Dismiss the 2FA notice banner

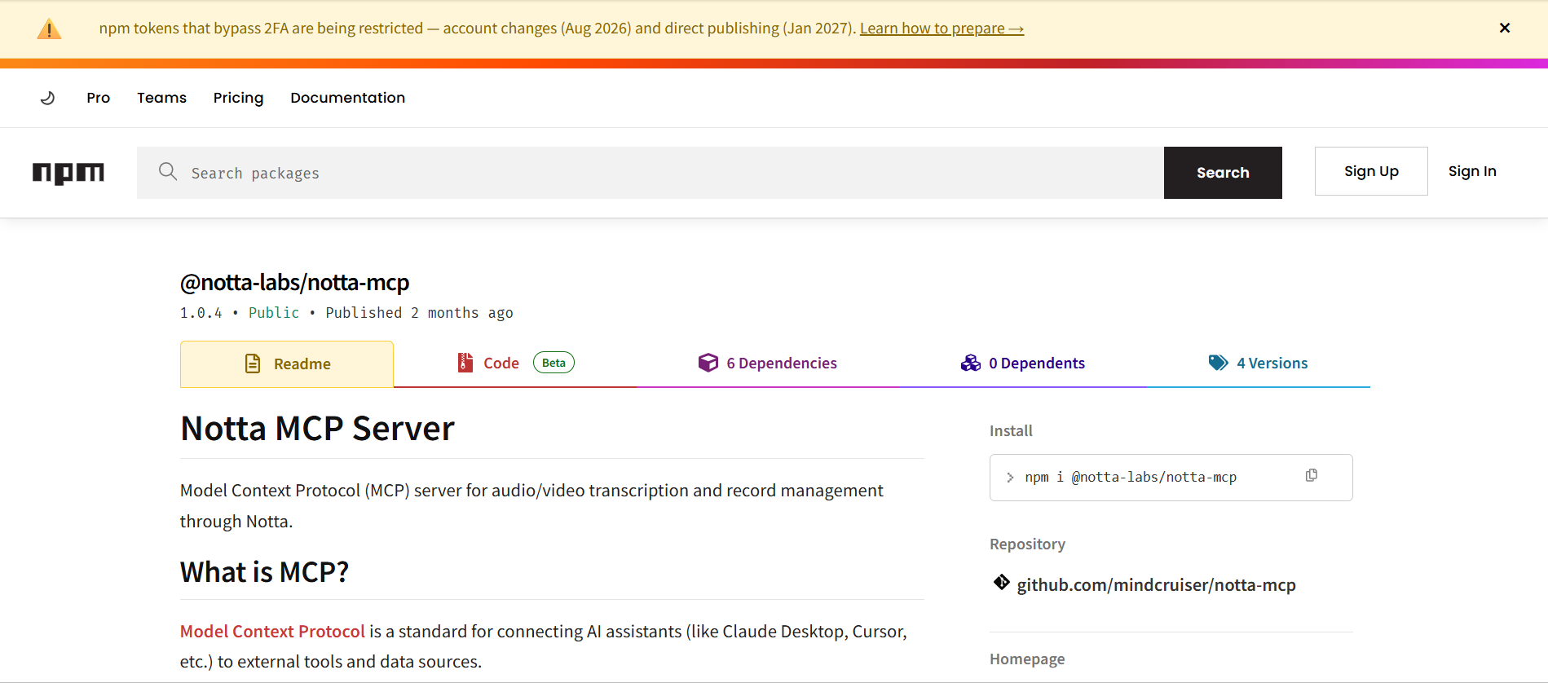tap(1505, 28)
